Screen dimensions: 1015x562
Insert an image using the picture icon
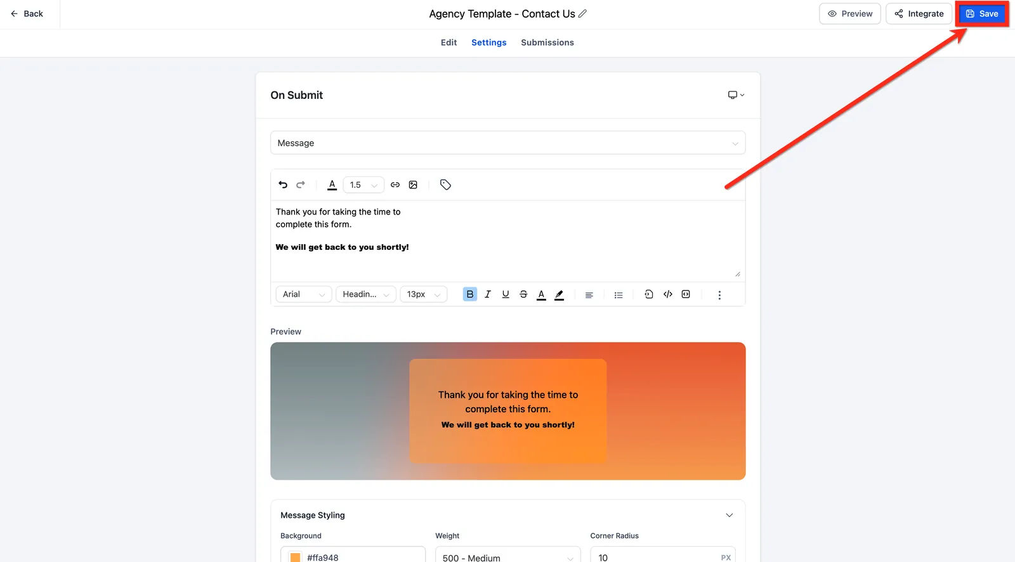(413, 185)
